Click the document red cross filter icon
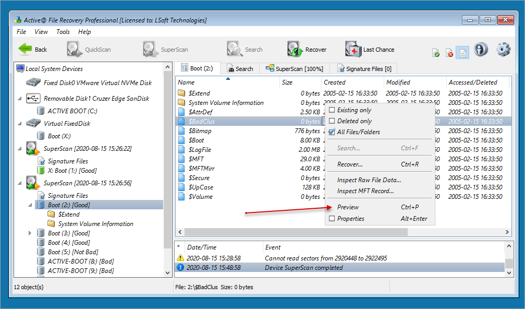 pyautogui.click(x=449, y=53)
